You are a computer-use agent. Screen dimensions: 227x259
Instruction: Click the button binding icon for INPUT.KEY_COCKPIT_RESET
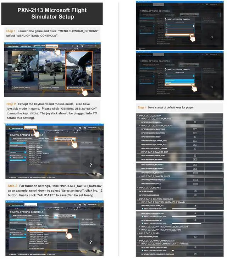click(x=195, y=137)
